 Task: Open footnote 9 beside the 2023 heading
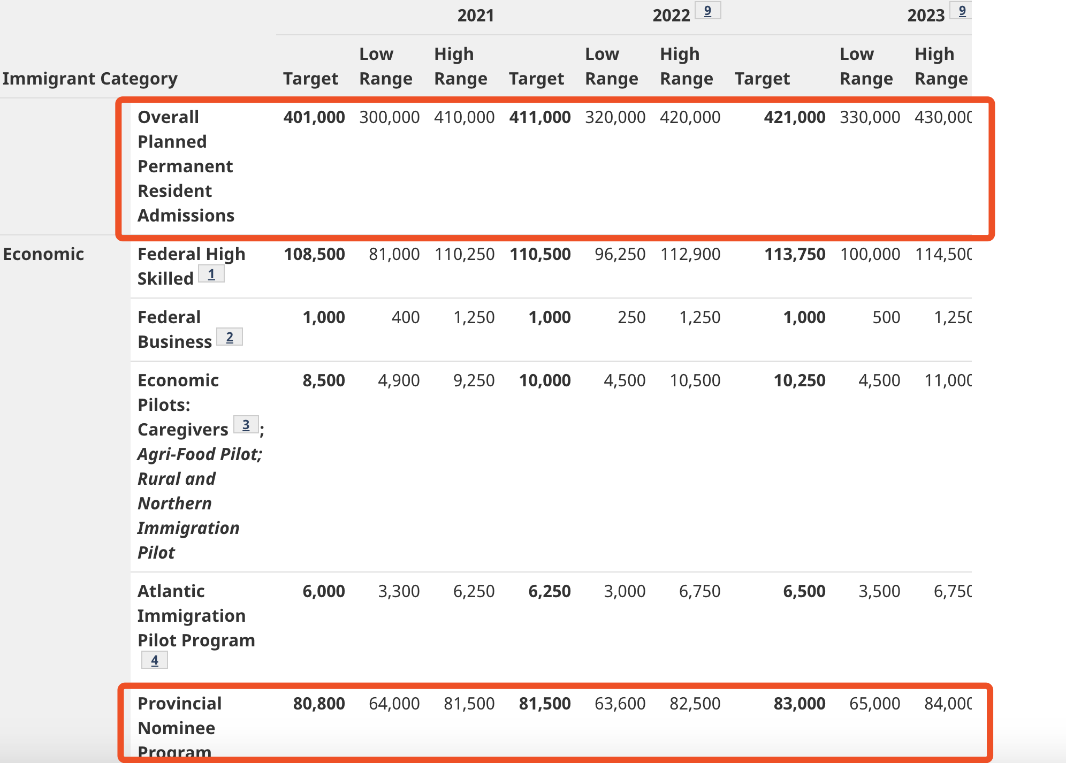click(962, 11)
